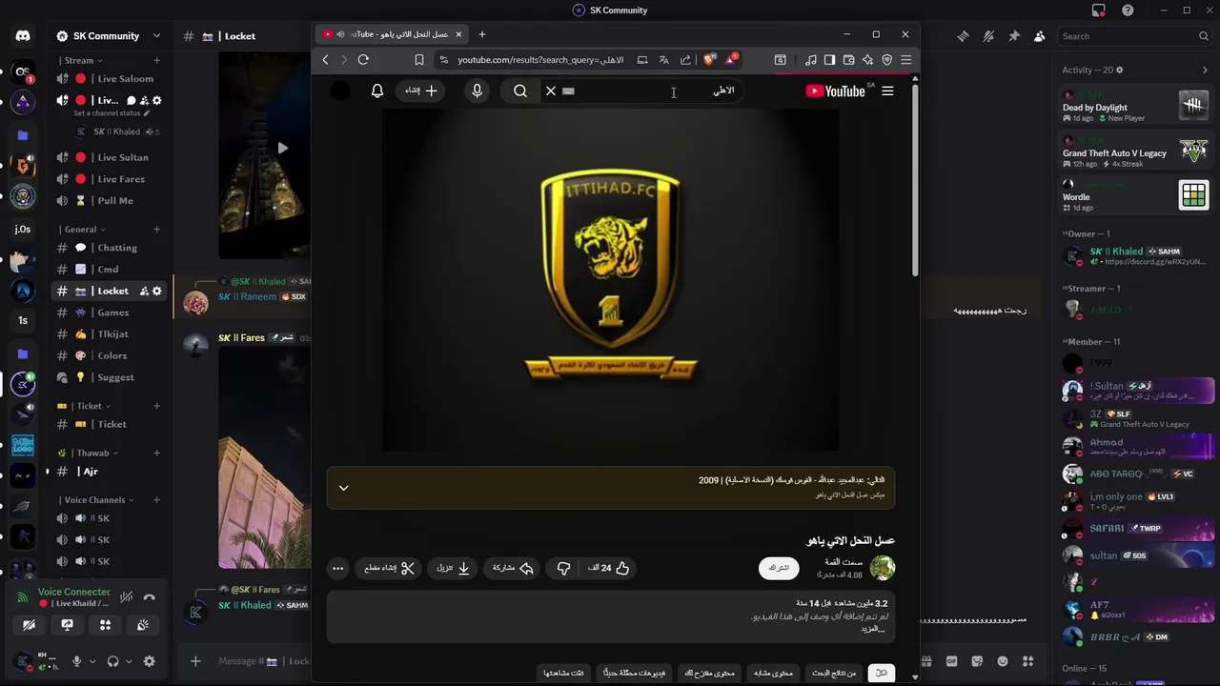Open Discord help icon in title bar
The height and width of the screenshot is (686, 1220).
pyautogui.click(x=1128, y=10)
